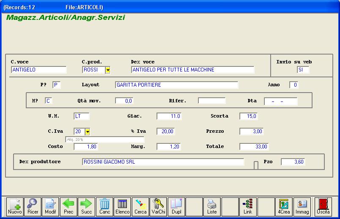Expand the C.prod. dropdown arrow
Viewport: 340px width, 219px height.
pos(108,70)
